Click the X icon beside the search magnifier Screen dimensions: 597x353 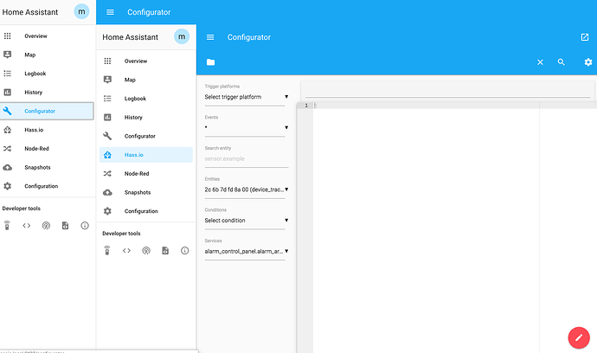541,62
